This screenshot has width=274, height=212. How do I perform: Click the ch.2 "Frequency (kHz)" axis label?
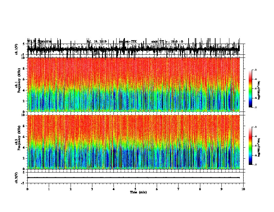19,138
